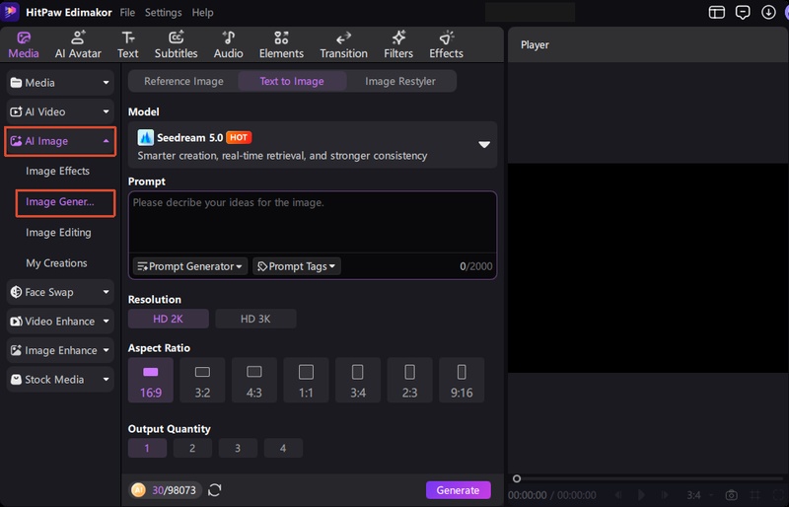789x507 pixels.
Task: Switch to Image Restyler tab
Action: tap(400, 81)
